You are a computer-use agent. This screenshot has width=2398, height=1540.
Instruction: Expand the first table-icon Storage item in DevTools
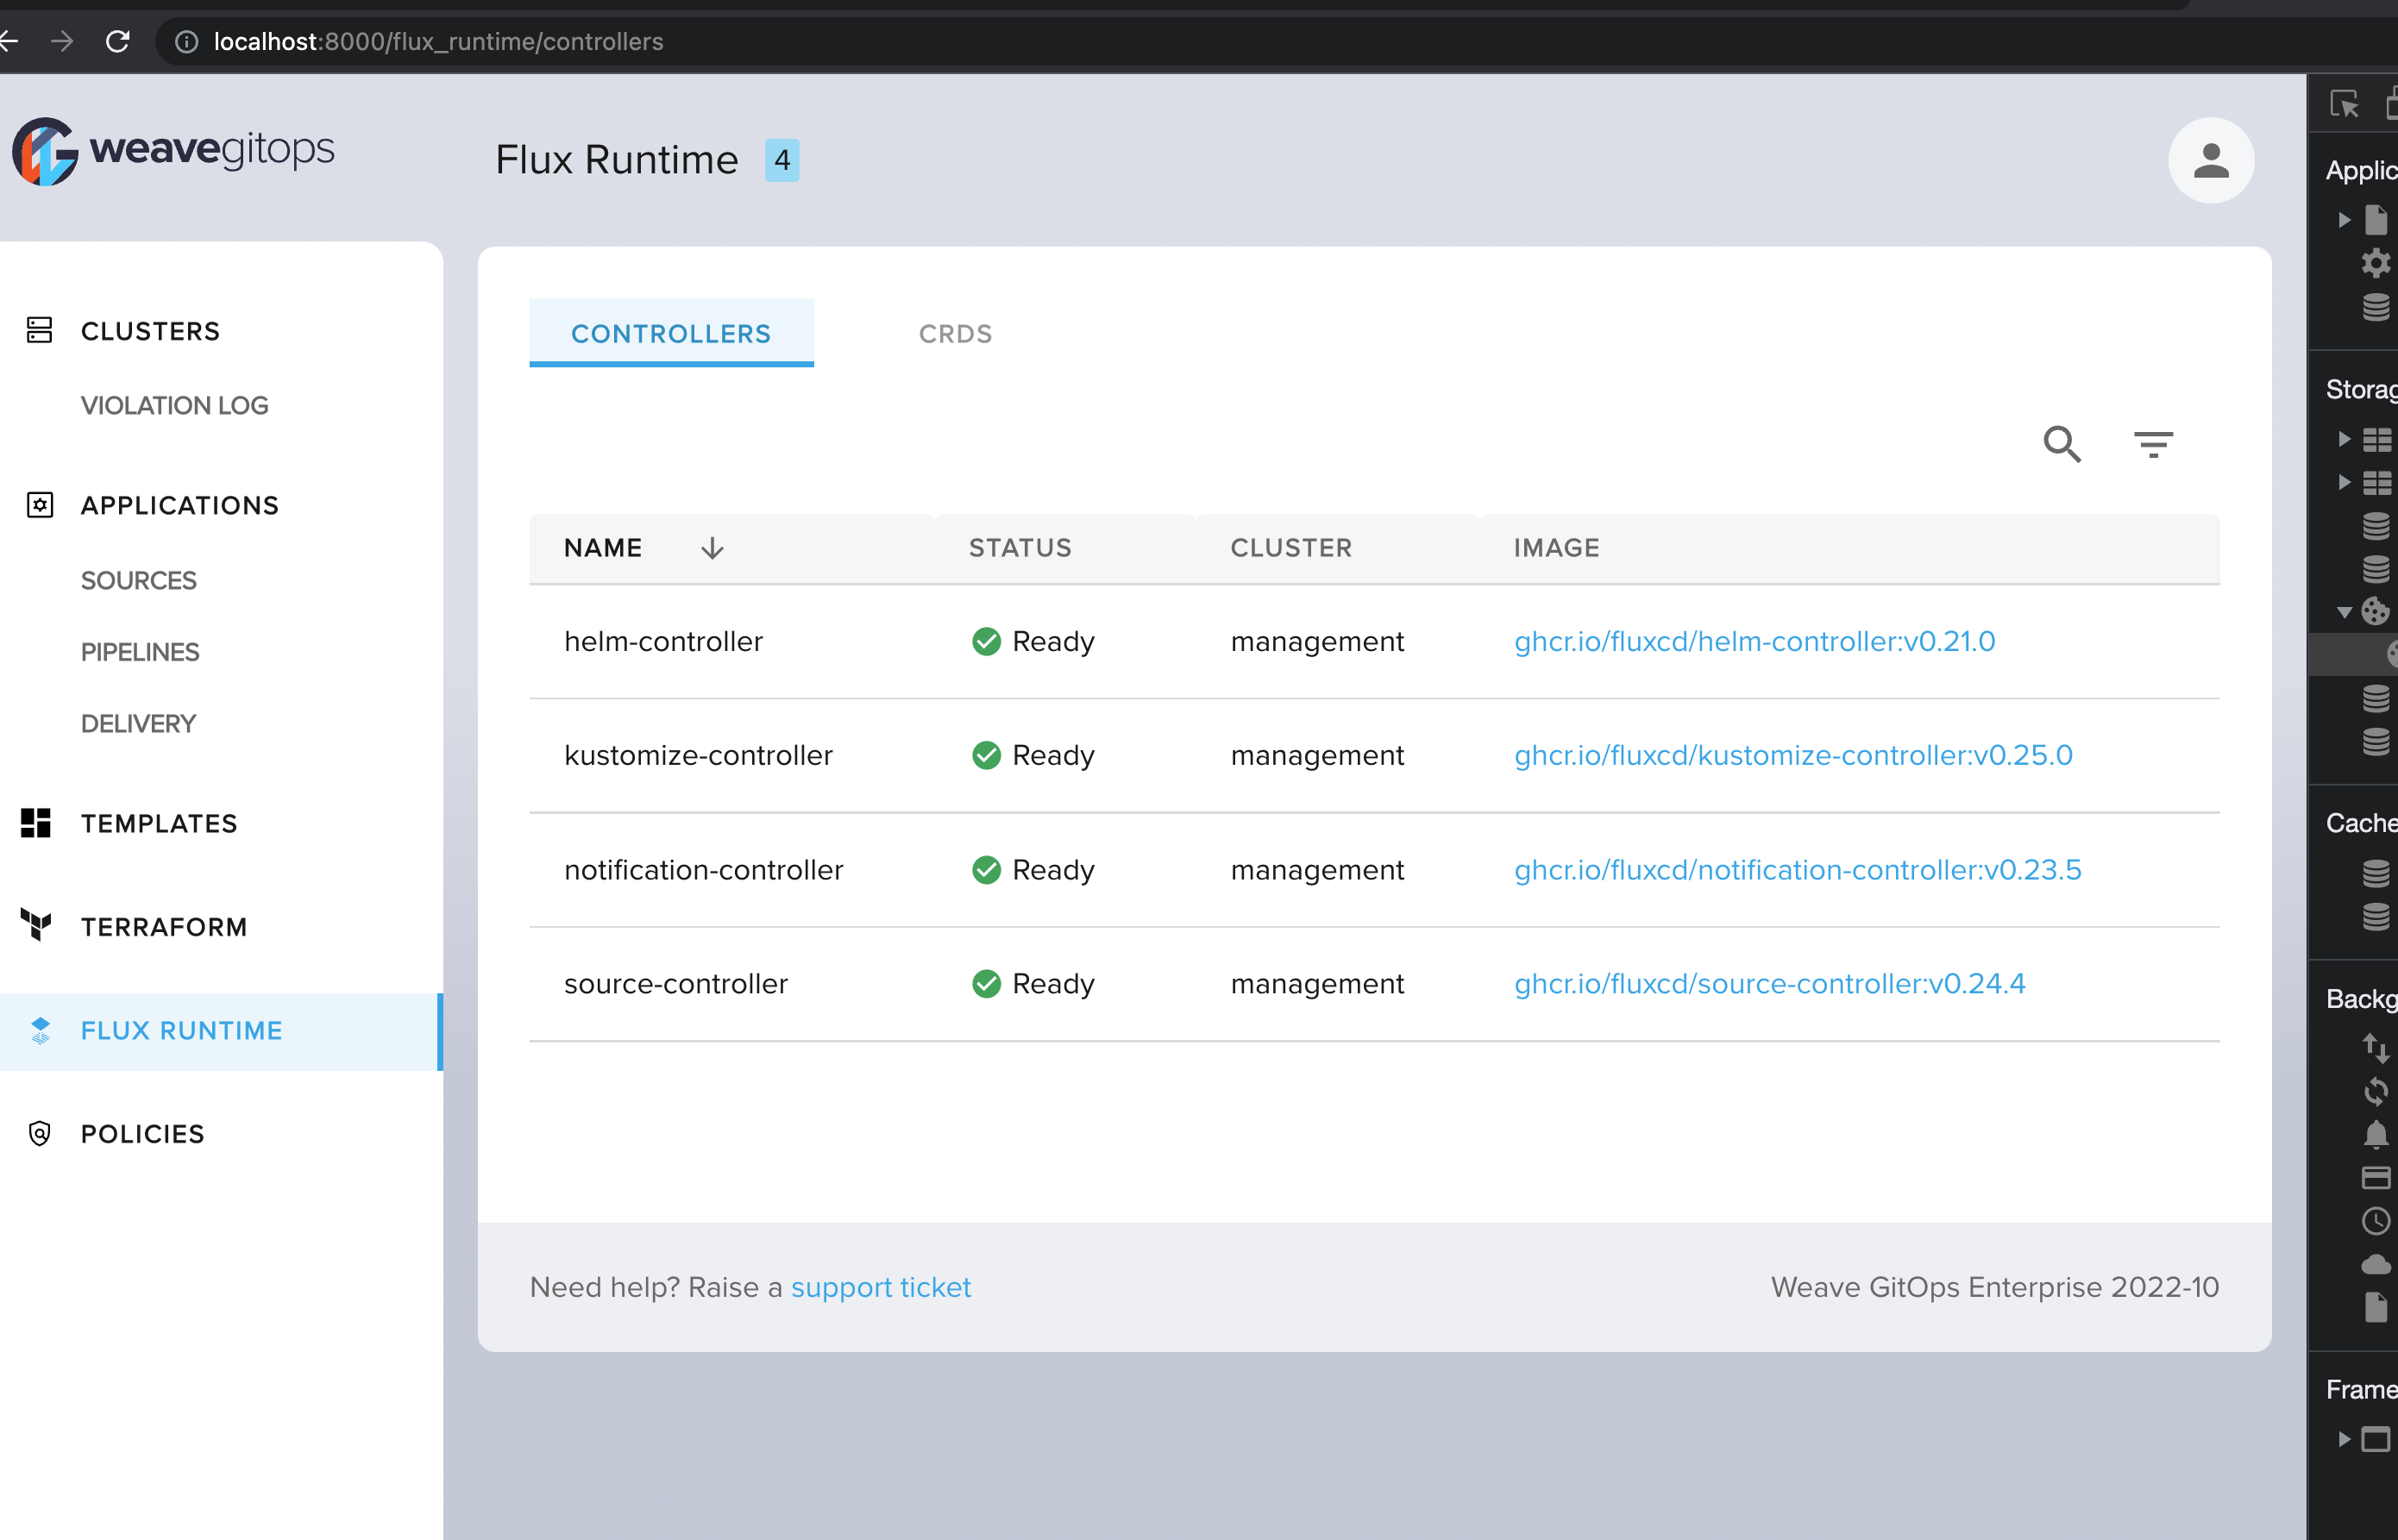click(x=2344, y=439)
